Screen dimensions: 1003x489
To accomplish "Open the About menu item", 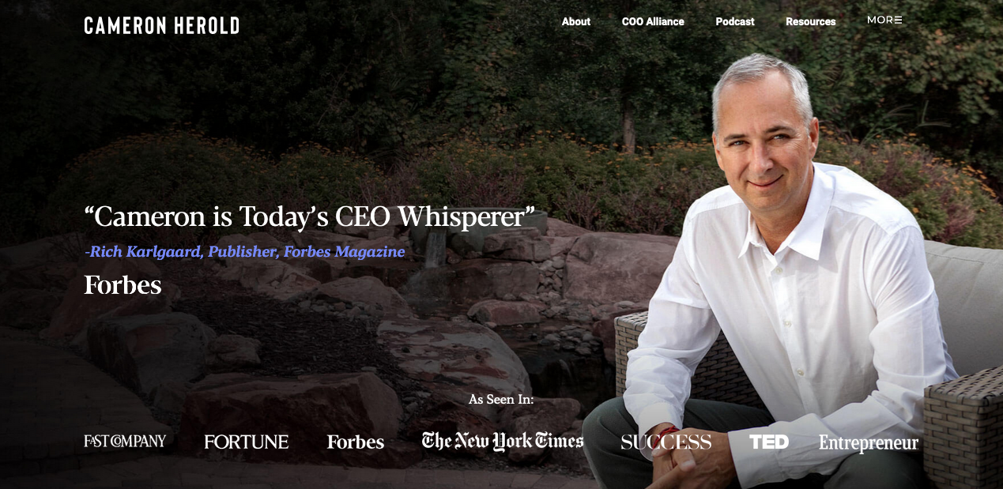I will point(576,21).
